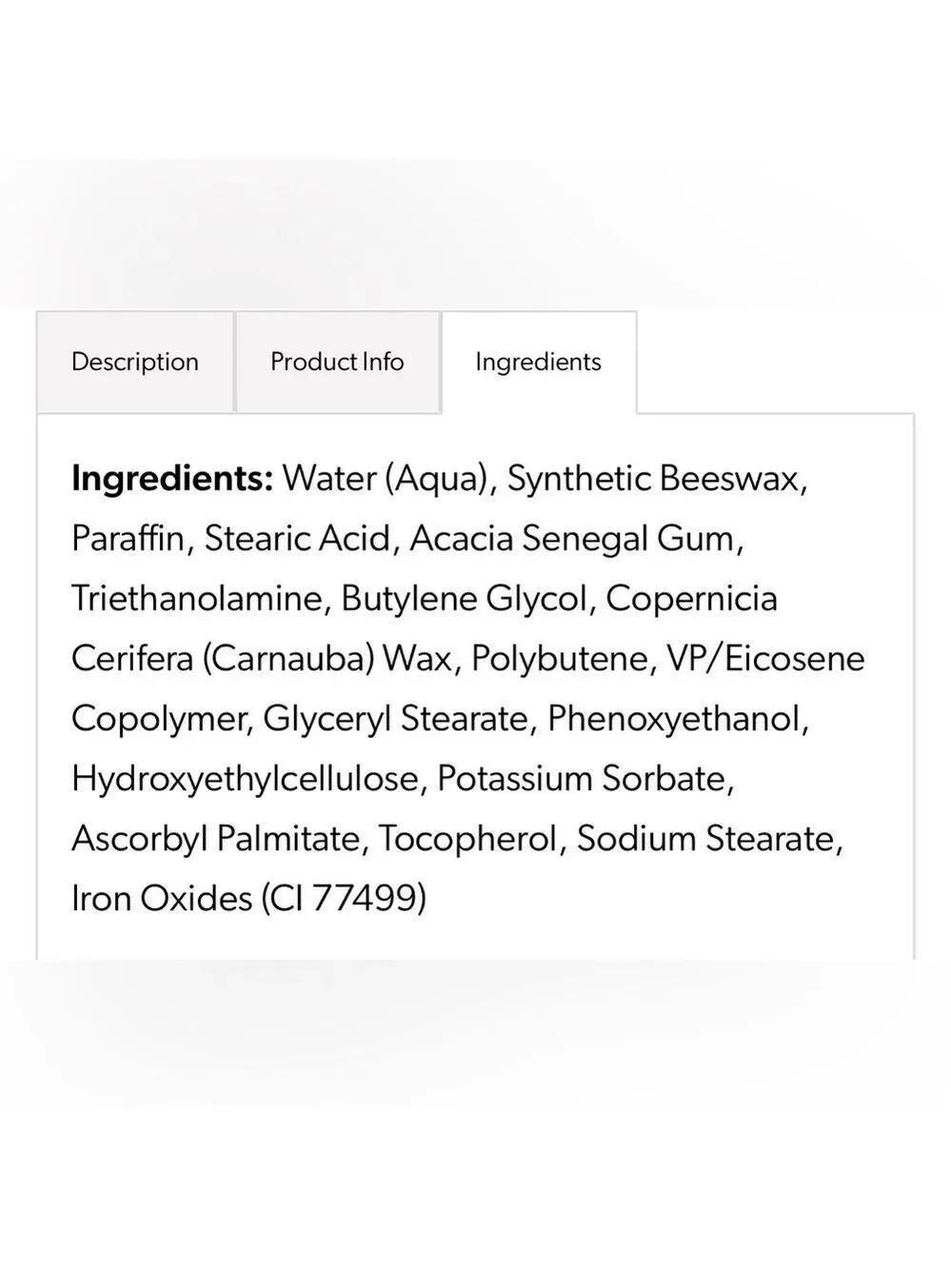
Task: Click the bold Ingredients: heading
Action: click(x=172, y=479)
